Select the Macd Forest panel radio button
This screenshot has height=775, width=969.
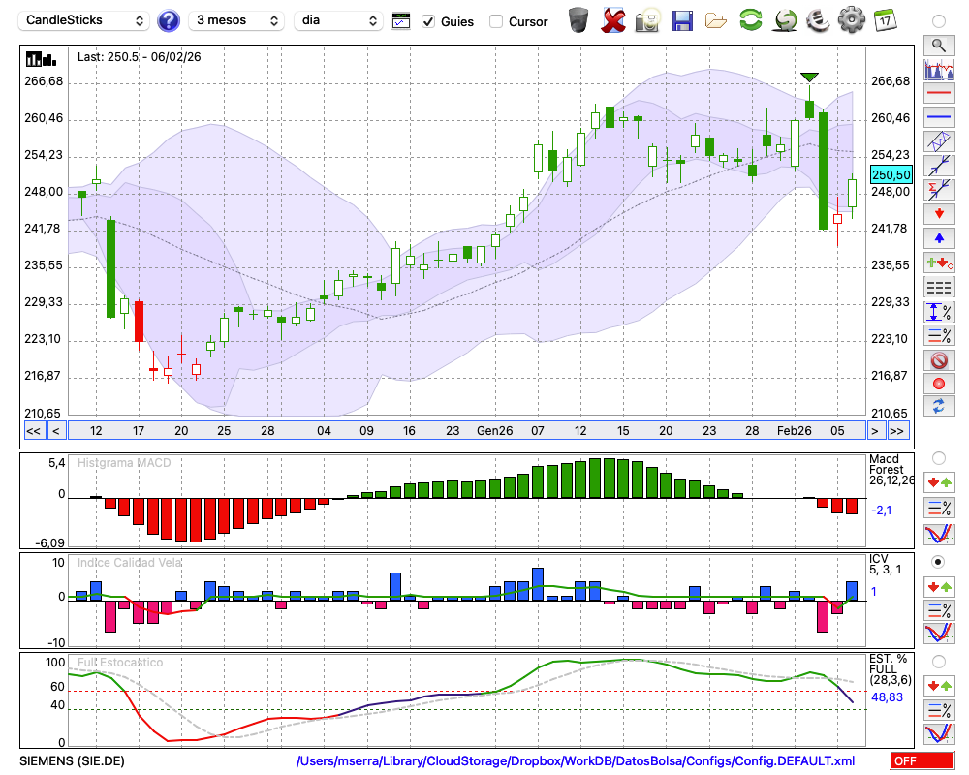point(938,458)
